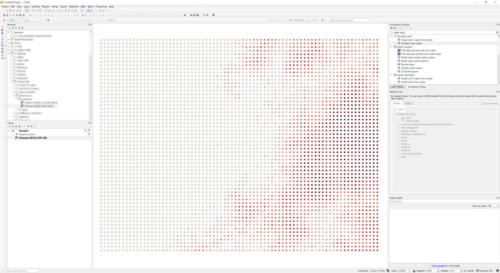Open a new Print Layout

point(17,10)
